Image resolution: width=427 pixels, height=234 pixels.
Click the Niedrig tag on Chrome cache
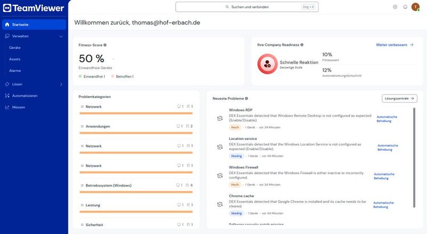[x=236, y=213]
